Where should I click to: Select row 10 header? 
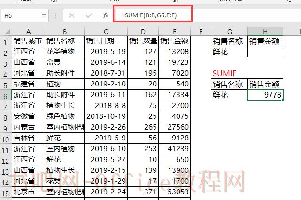click(x=6, y=138)
